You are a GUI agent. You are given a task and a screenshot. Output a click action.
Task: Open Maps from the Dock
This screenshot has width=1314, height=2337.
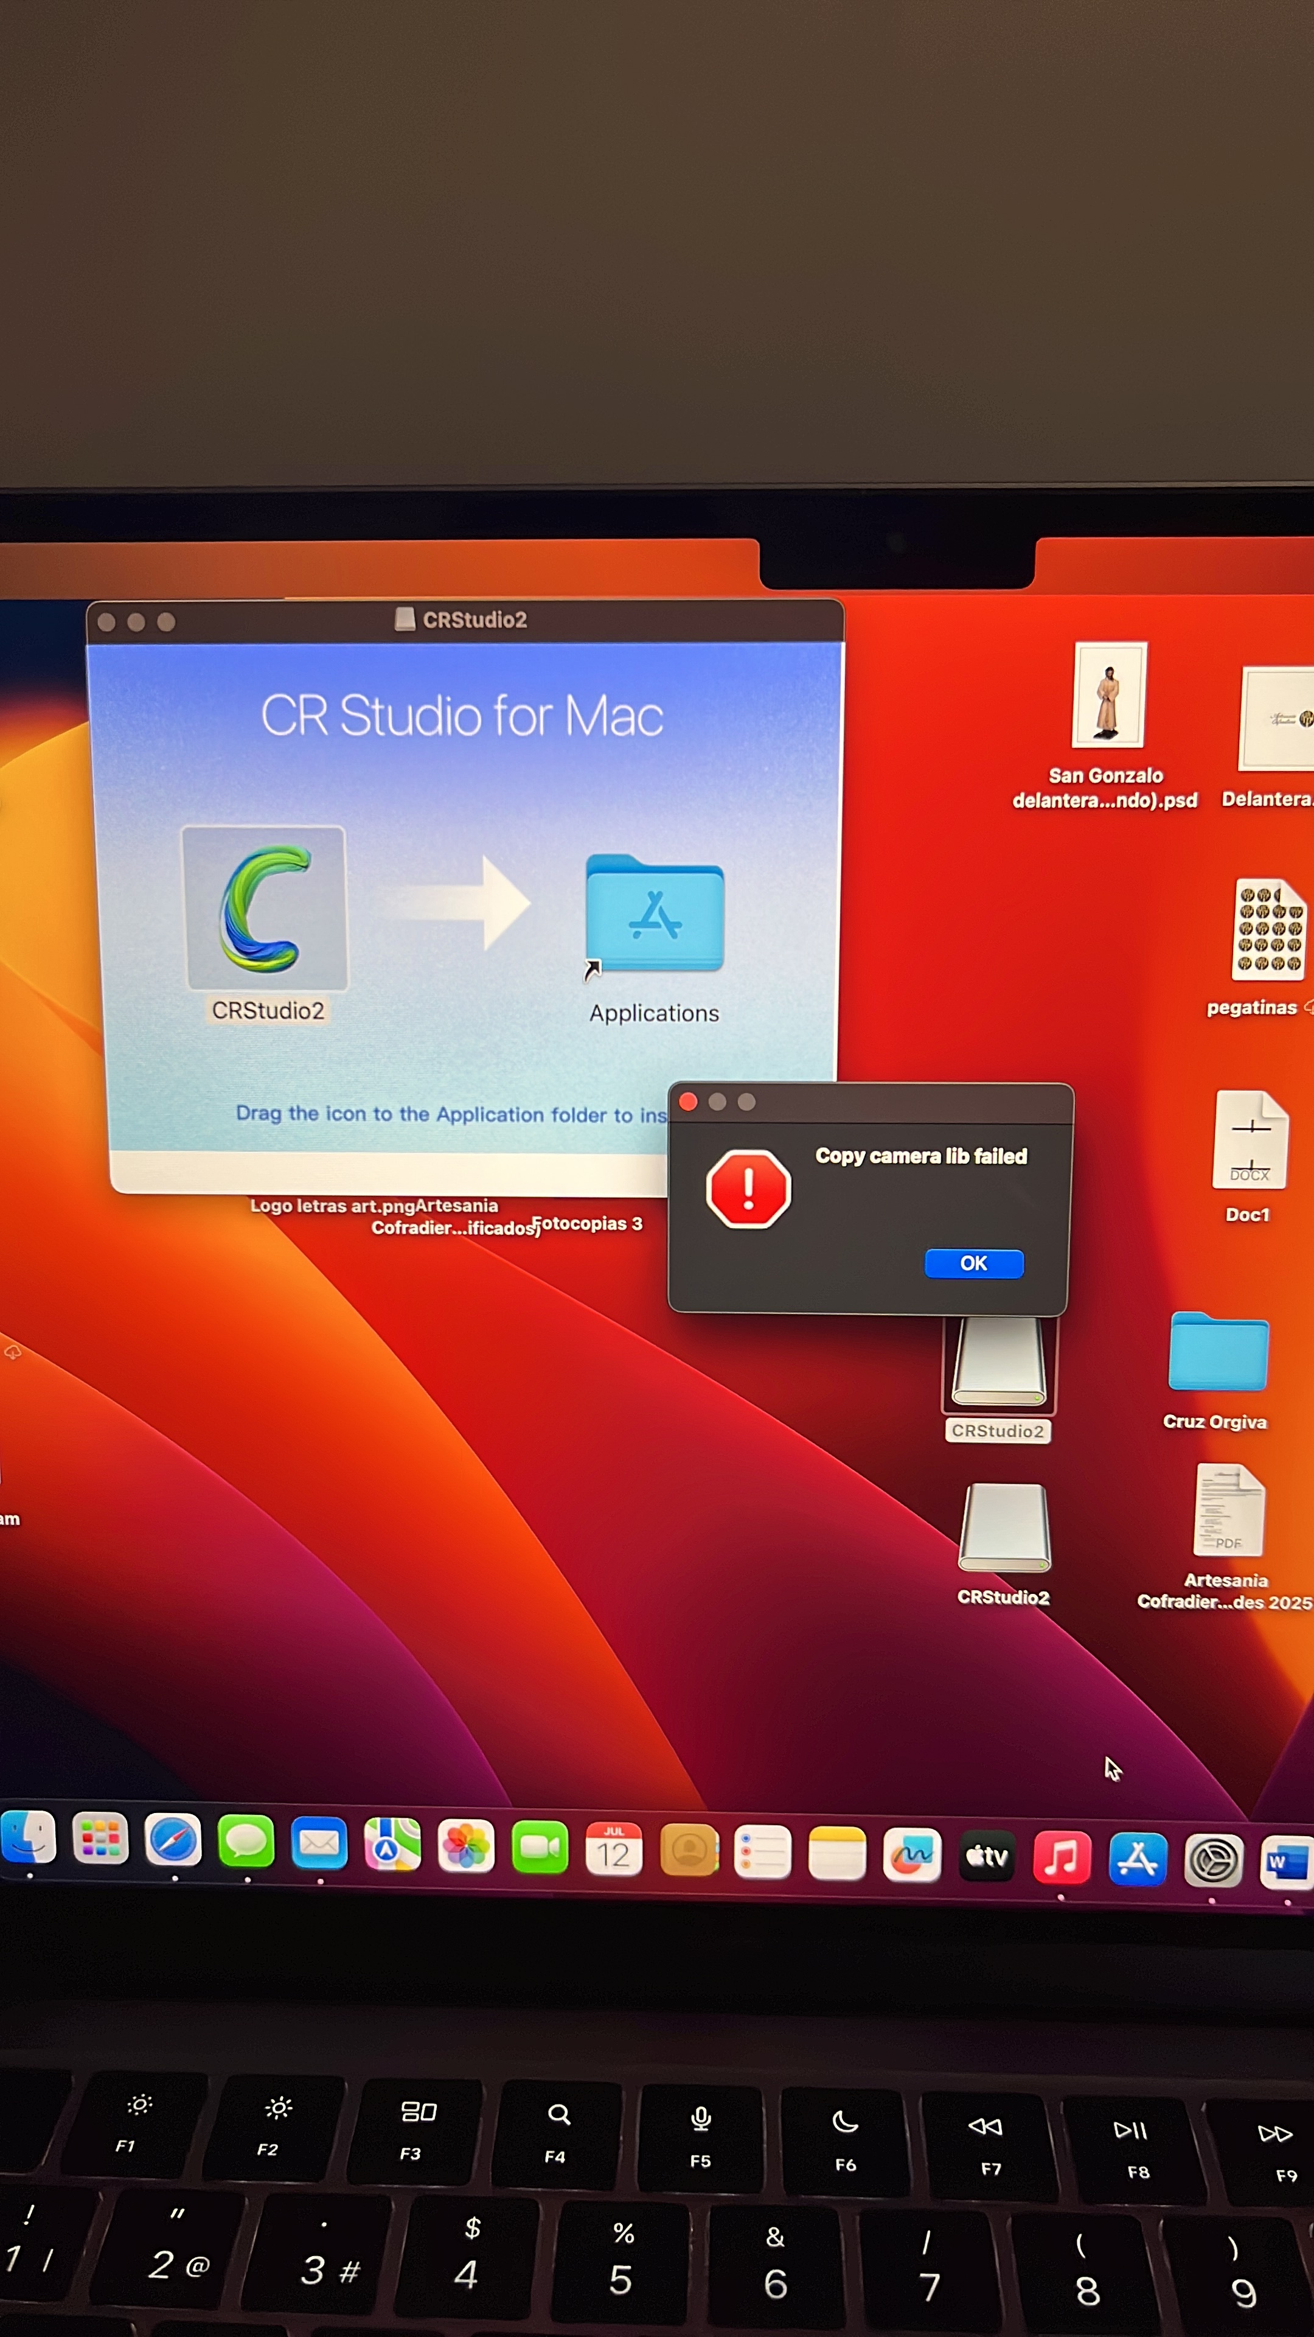pyautogui.click(x=392, y=1845)
